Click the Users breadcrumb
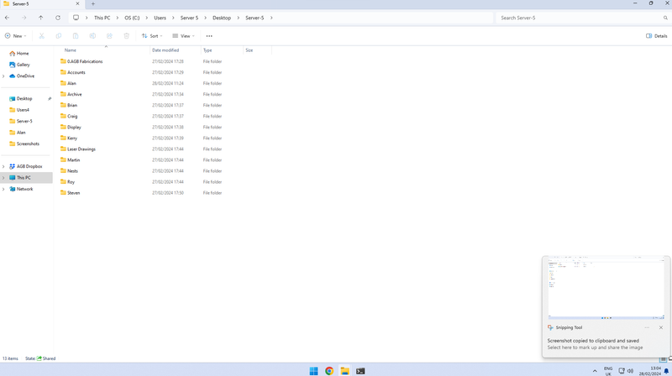The image size is (672, 376). 160,18
